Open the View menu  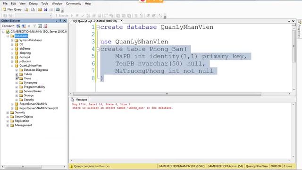tap(22, 3)
